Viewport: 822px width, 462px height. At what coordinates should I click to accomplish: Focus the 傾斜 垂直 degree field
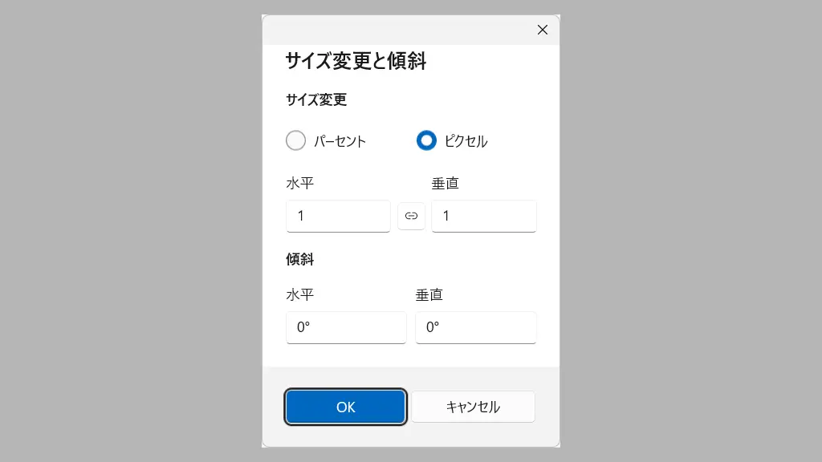pos(475,327)
